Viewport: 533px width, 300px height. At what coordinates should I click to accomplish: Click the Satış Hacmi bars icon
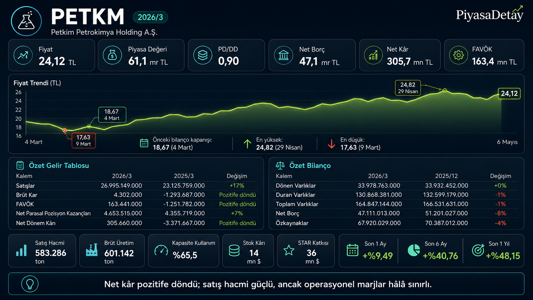coord(21,251)
